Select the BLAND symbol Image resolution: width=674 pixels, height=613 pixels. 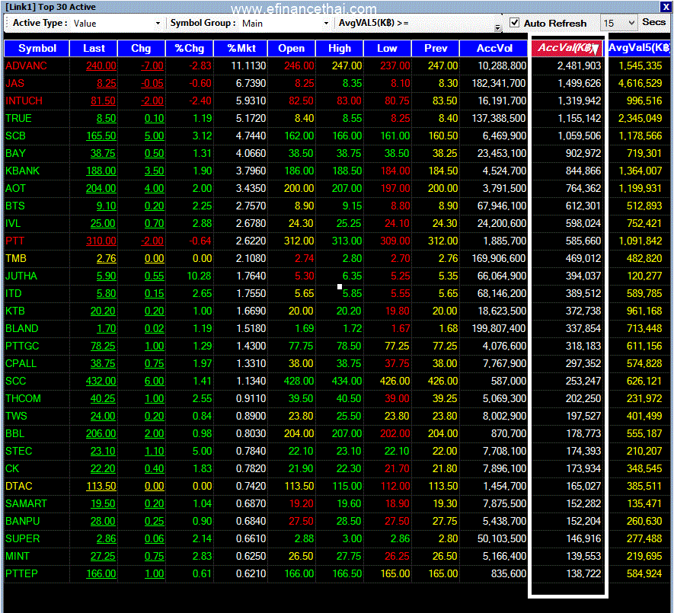tap(22, 328)
